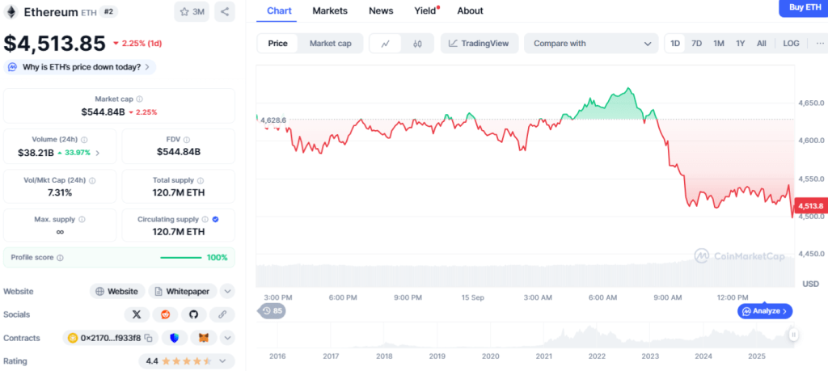
Task: Toggle LOG scale on chart
Action: click(x=791, y=44)
